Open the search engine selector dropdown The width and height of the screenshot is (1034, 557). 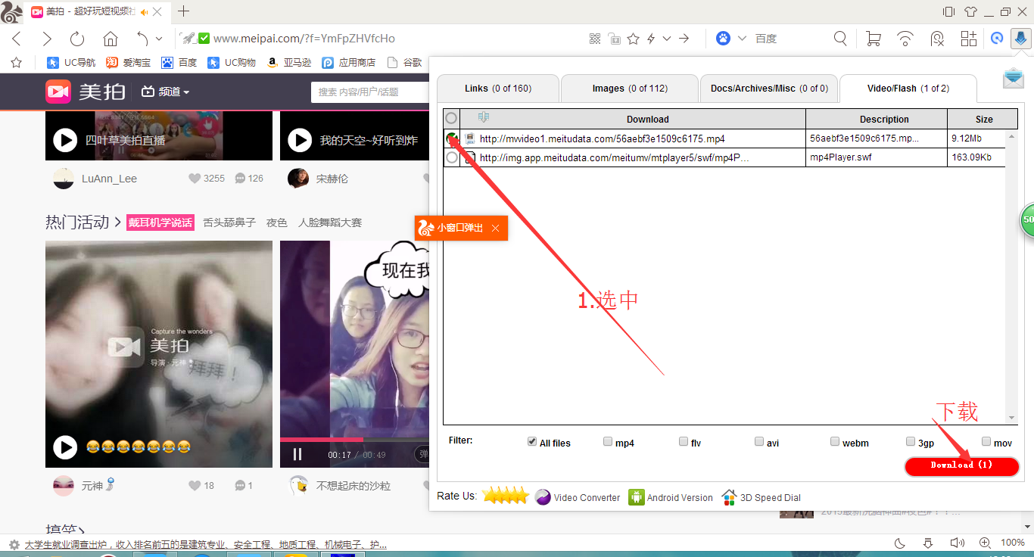point(742,39)
